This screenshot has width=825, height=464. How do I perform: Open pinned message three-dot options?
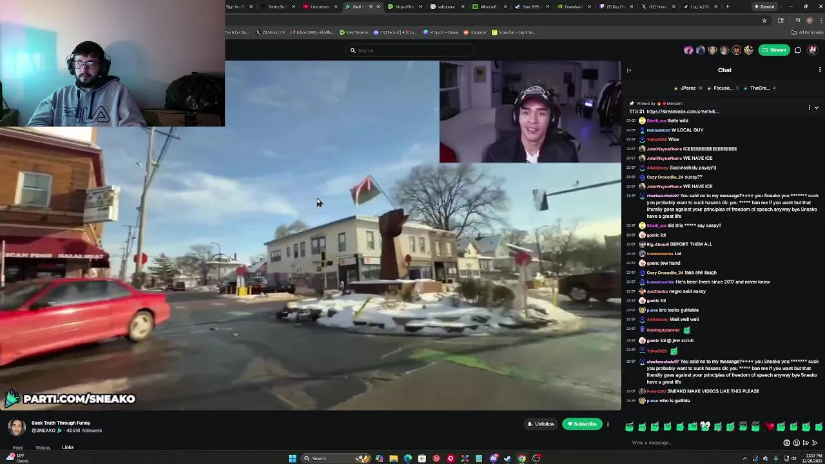point(810,108)
